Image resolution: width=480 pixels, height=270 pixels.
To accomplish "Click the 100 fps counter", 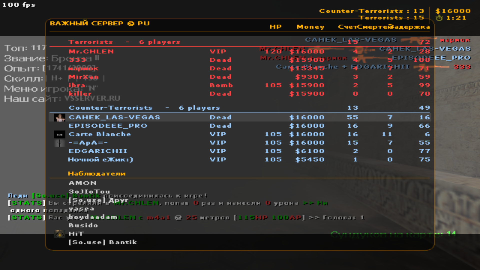I will pyautogui.click(x=19, y=5).
